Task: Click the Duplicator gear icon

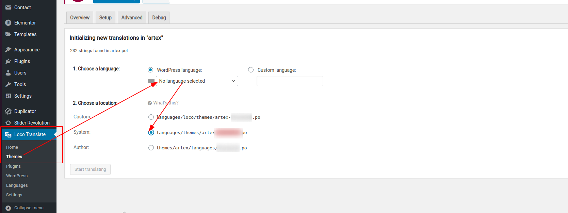Action: coord(8,111)
